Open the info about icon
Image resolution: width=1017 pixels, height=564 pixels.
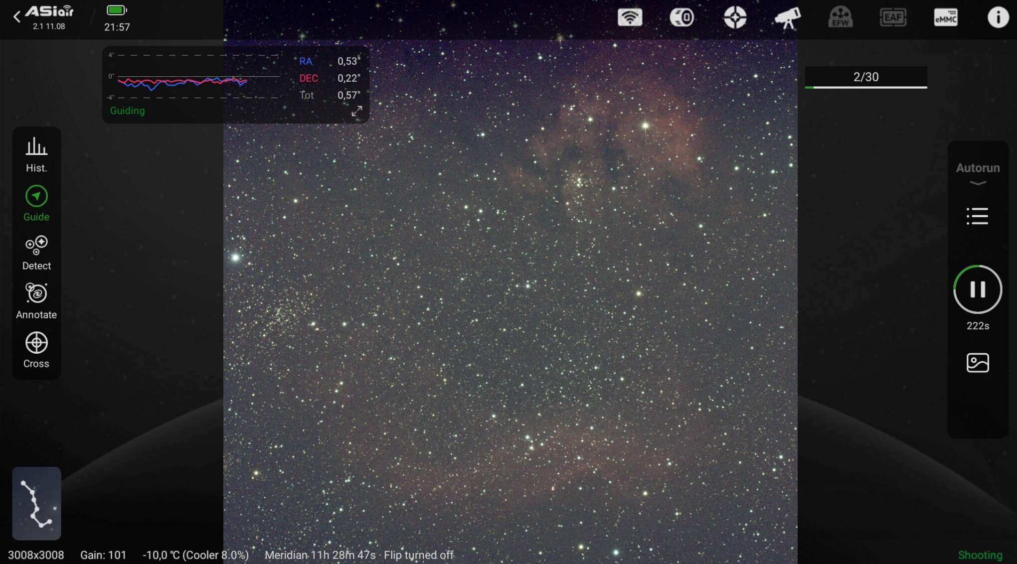pyautogui.click(x=998, y=18)
